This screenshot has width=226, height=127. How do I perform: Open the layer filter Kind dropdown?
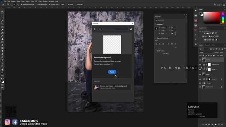coord(204,49)
